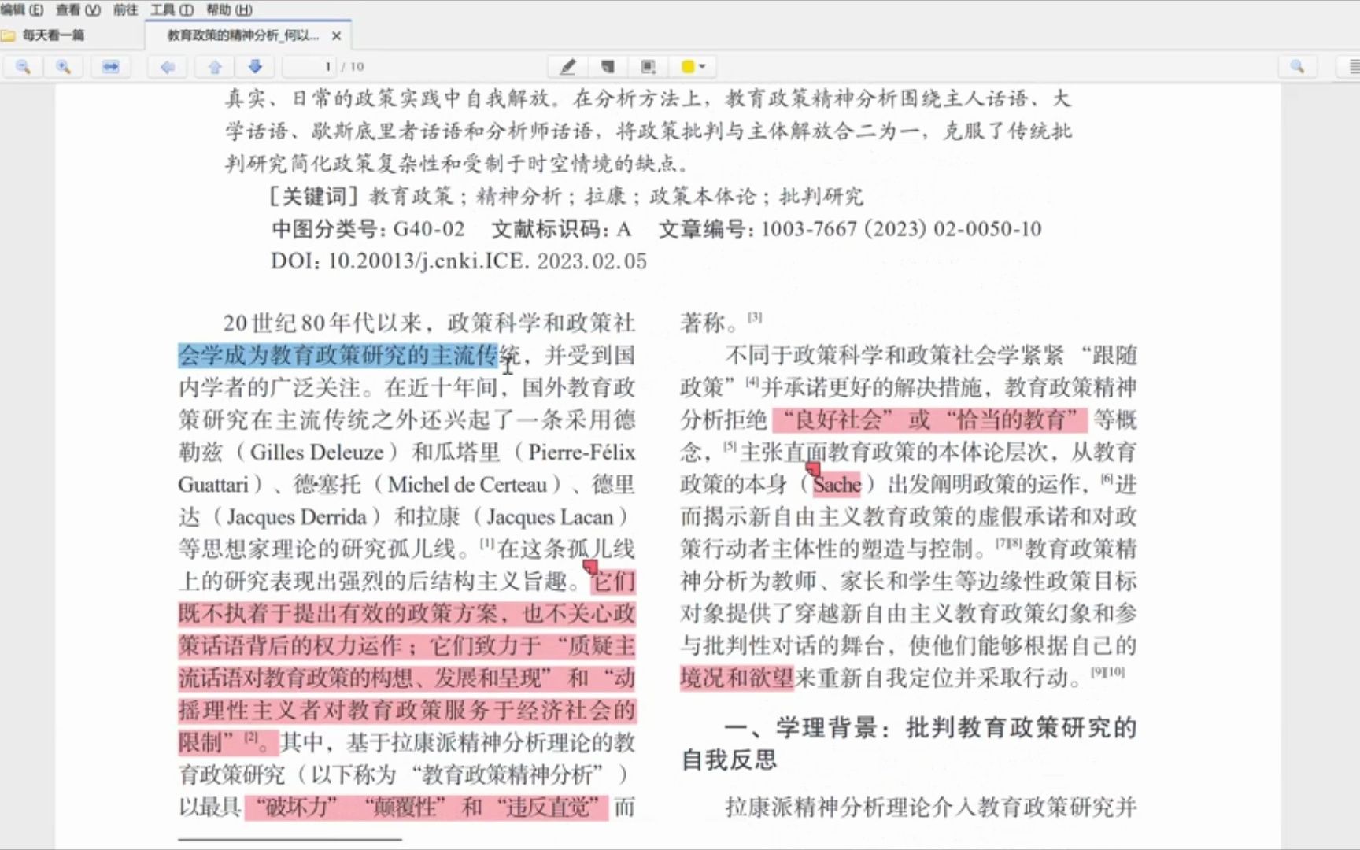
Task: Toggle the side panel list icon
Action: (x=1353, y=67)
